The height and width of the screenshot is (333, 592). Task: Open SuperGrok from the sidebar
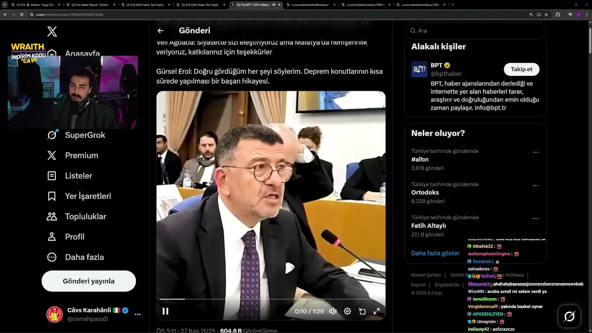76,135
